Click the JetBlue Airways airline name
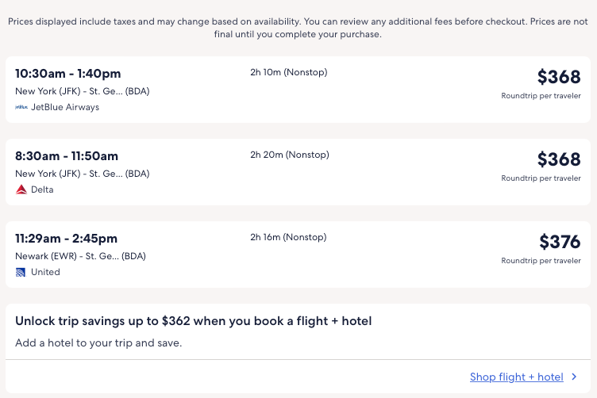The image size is (597, 398). point(65,107)
